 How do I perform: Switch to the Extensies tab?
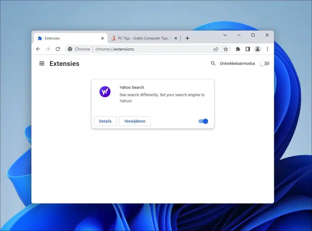pos(71,38)
